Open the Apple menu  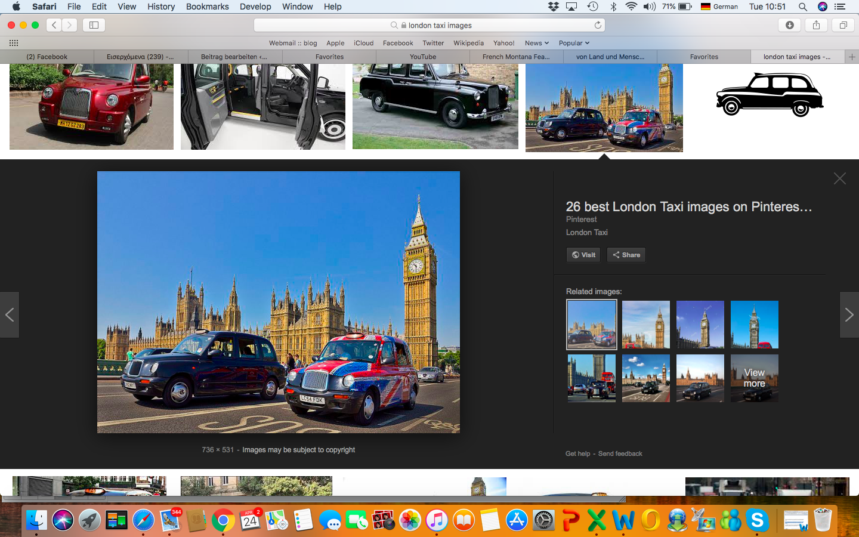(16, 7)
